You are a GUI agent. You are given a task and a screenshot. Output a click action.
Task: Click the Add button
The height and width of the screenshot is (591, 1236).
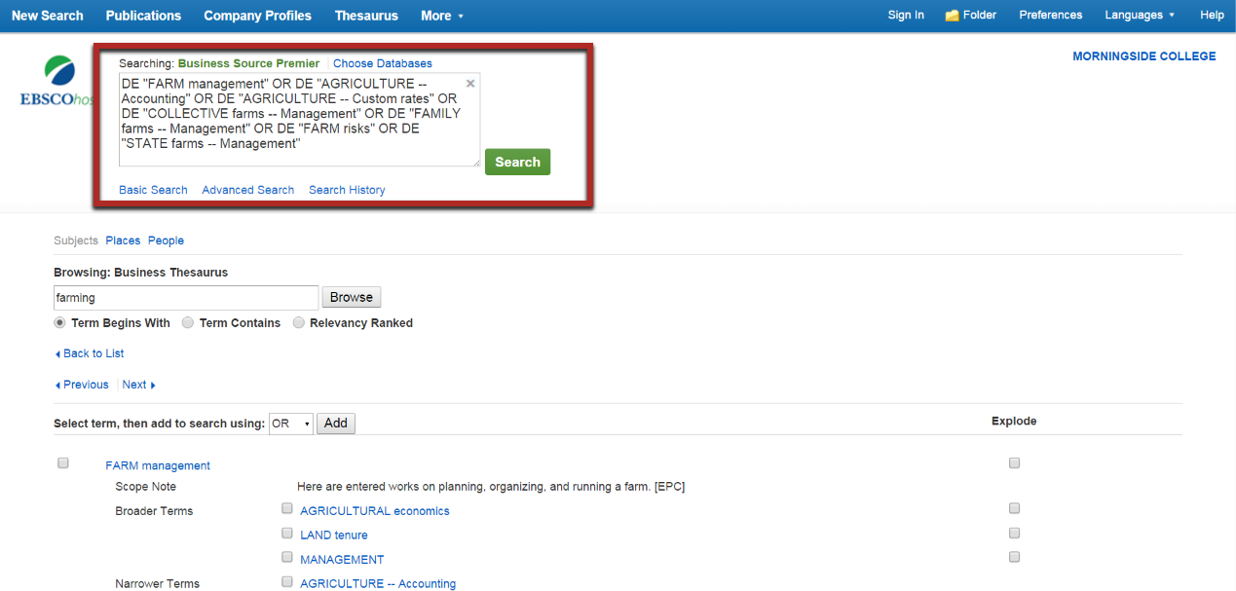[336, 424]
